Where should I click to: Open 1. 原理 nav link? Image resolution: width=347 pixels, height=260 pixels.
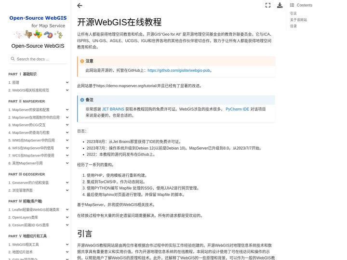[13, 82]
